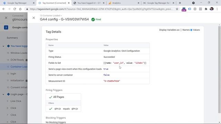Image resolution: width=221 pixels, height=124 pixels.
Task: Select the Link Click event
Action: pyautogui.click(x=16, y=101)
